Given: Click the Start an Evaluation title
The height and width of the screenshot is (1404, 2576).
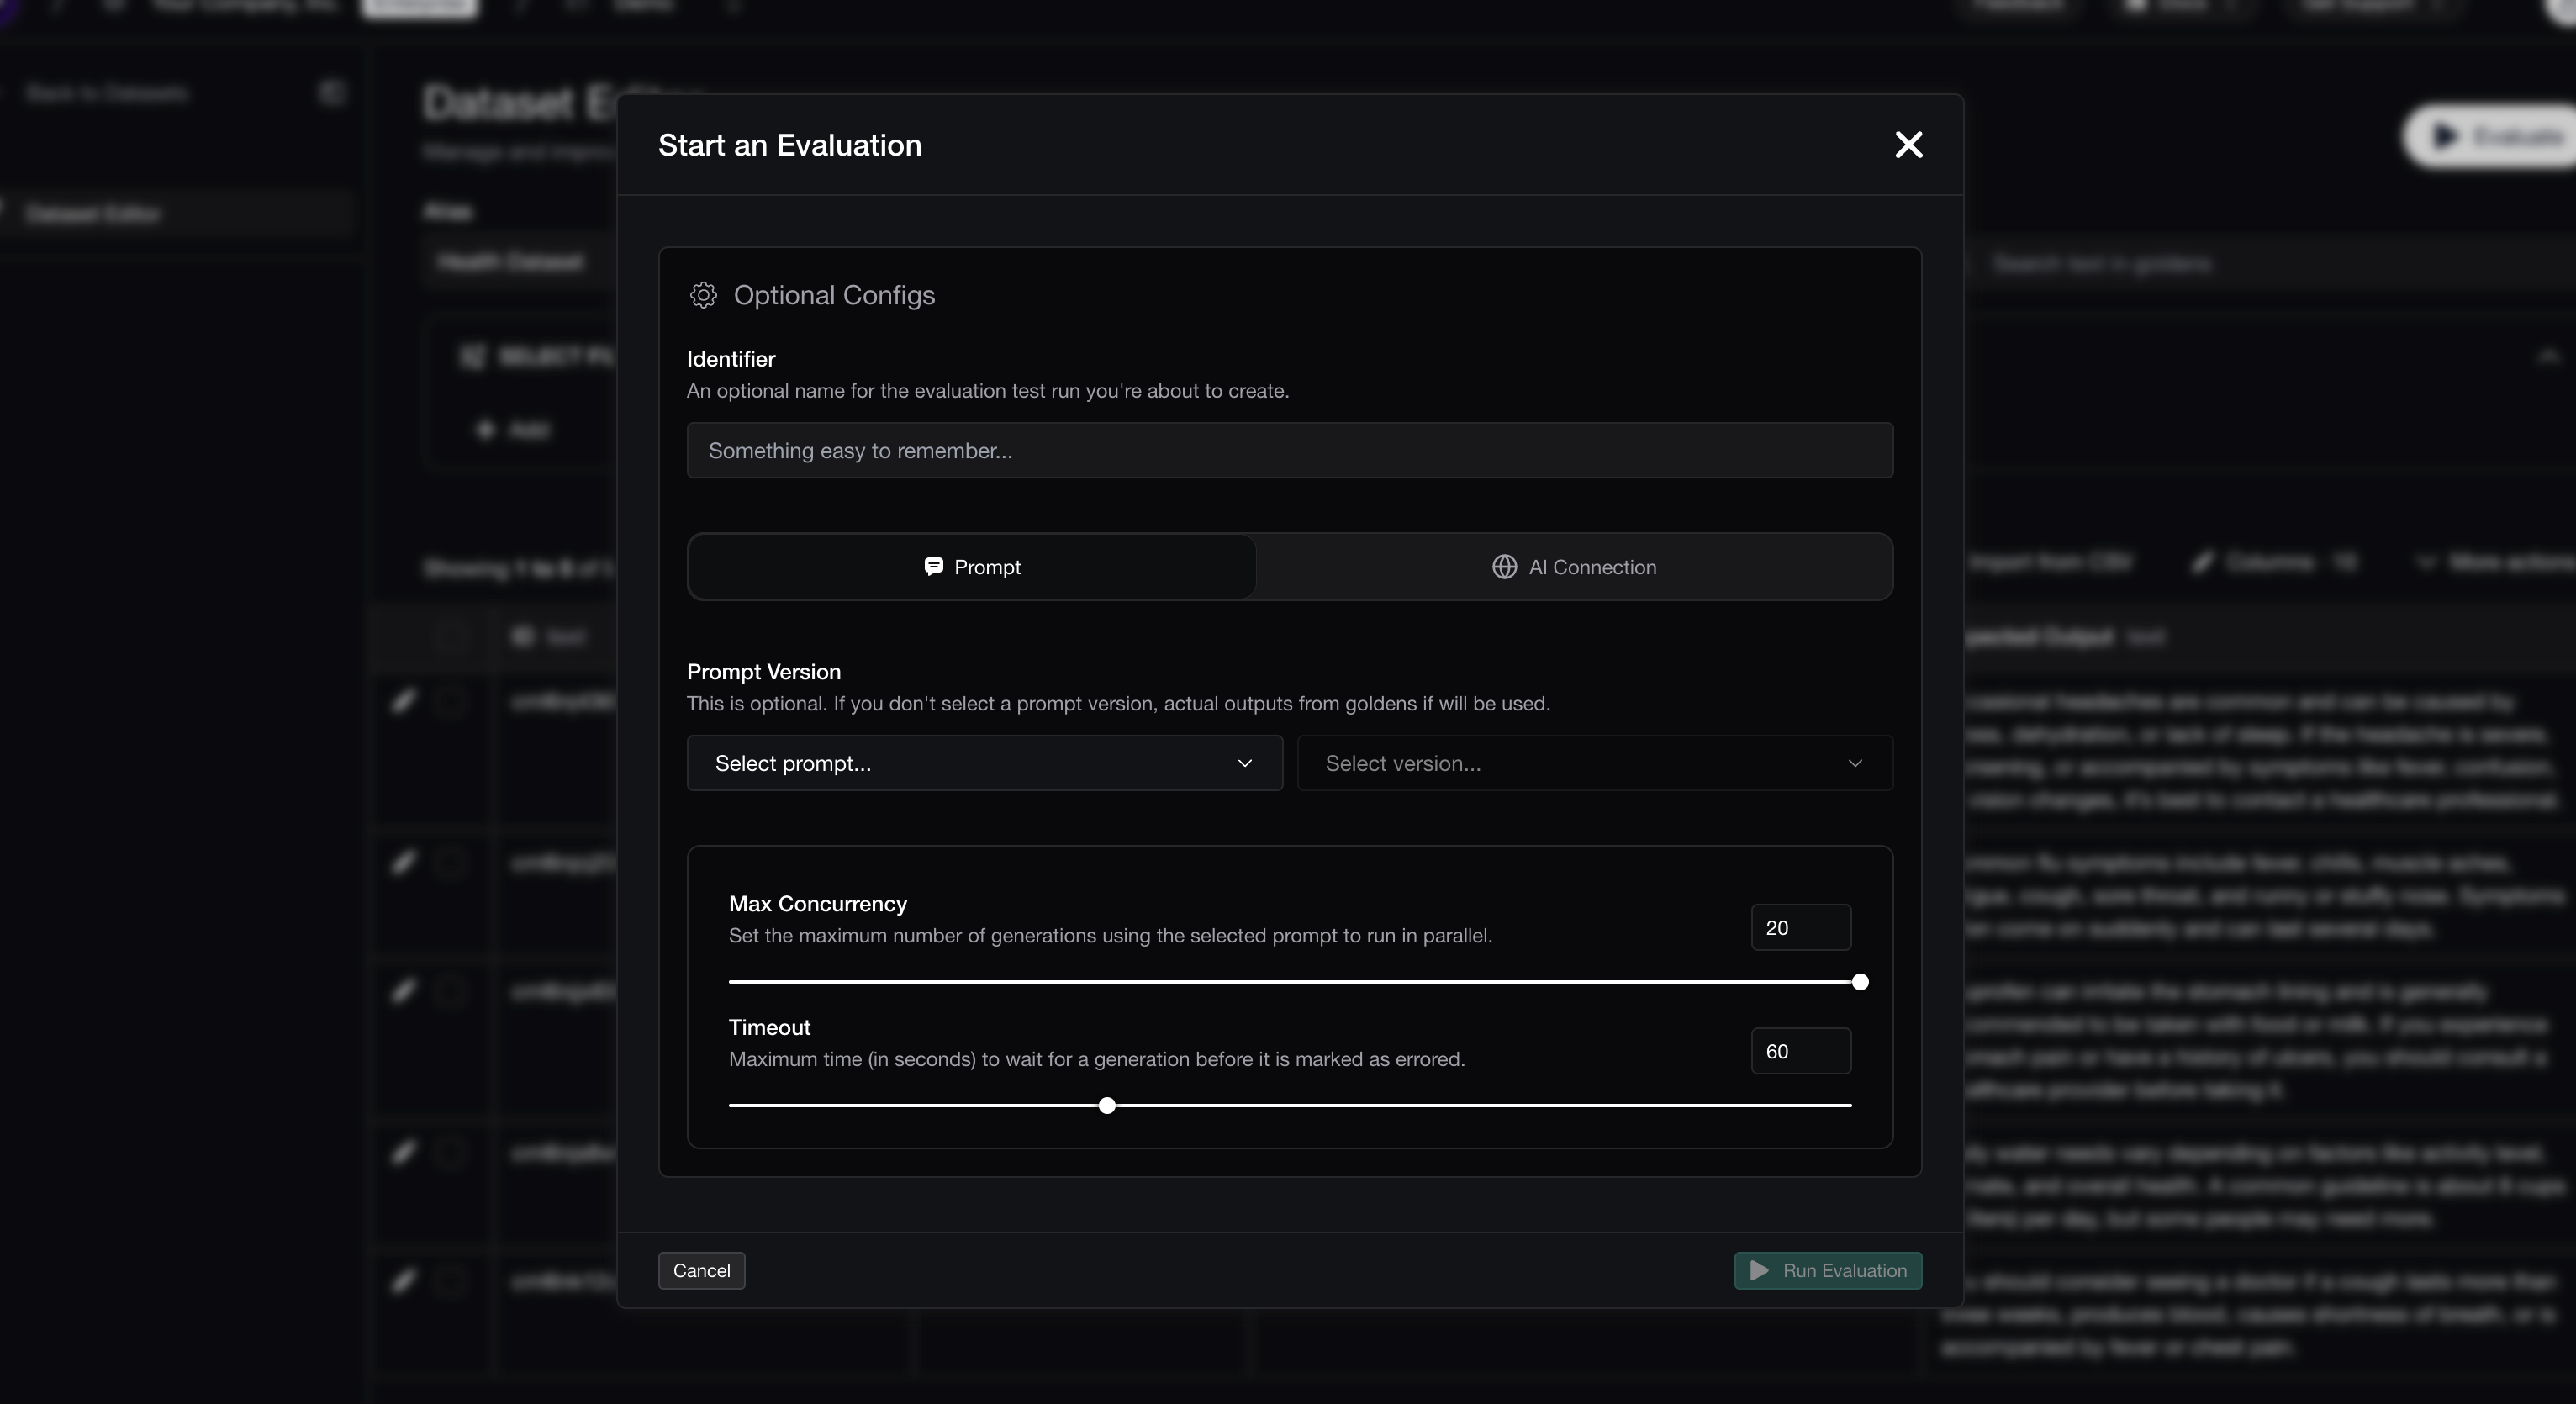Looking at the screenshot, I should 789,145.
